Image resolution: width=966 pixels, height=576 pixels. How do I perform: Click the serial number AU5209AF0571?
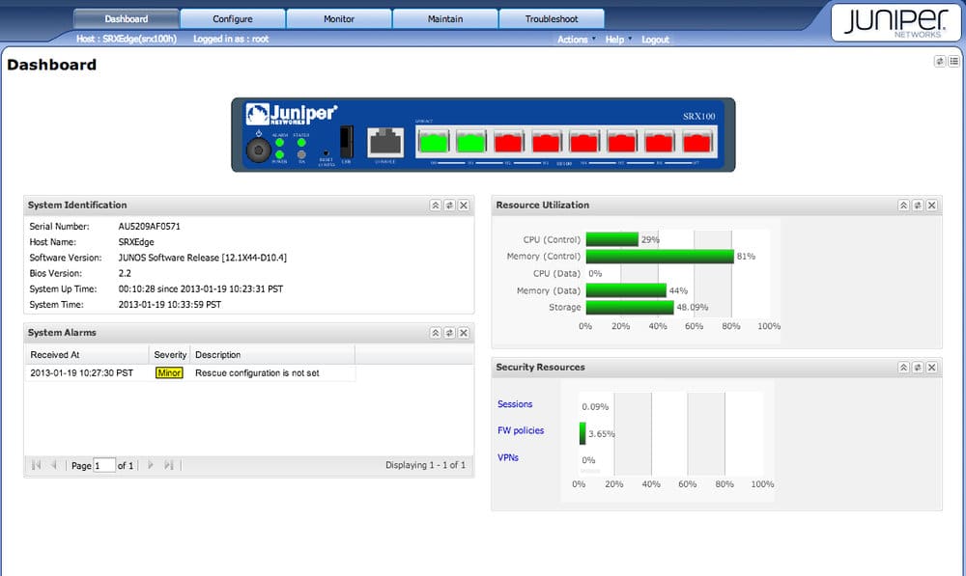pyautogui.click(x=149, y=227)
